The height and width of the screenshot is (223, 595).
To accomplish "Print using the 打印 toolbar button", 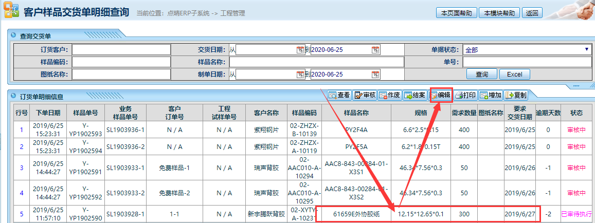I will coord(465,95).
